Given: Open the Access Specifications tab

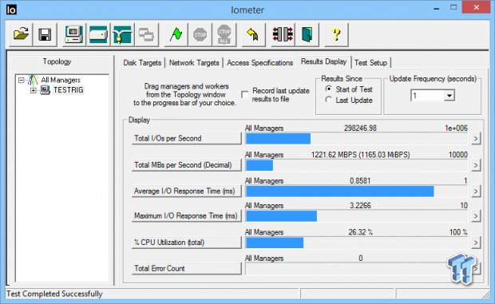Looking at the screenshot, I should tap(259, 63).
